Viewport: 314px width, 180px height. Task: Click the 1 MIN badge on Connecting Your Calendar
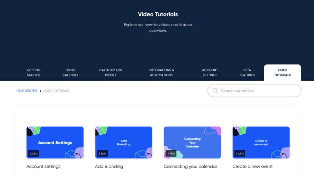(171, 153)
